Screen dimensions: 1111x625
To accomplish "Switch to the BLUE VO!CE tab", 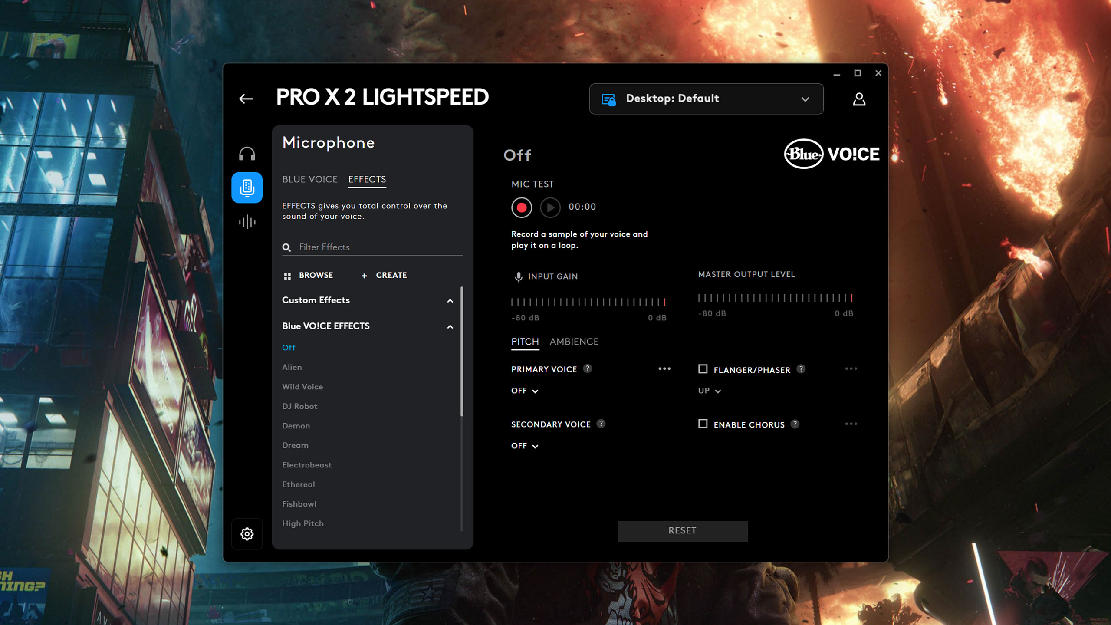I will point(309,179).
